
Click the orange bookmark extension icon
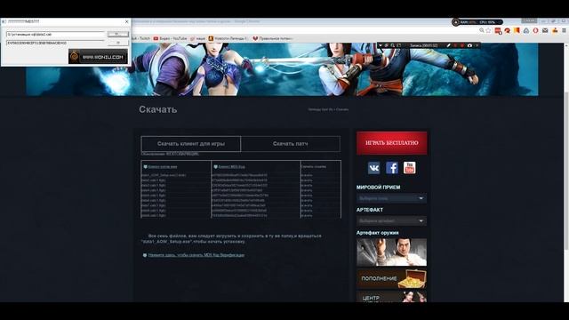tap(517, 30)
